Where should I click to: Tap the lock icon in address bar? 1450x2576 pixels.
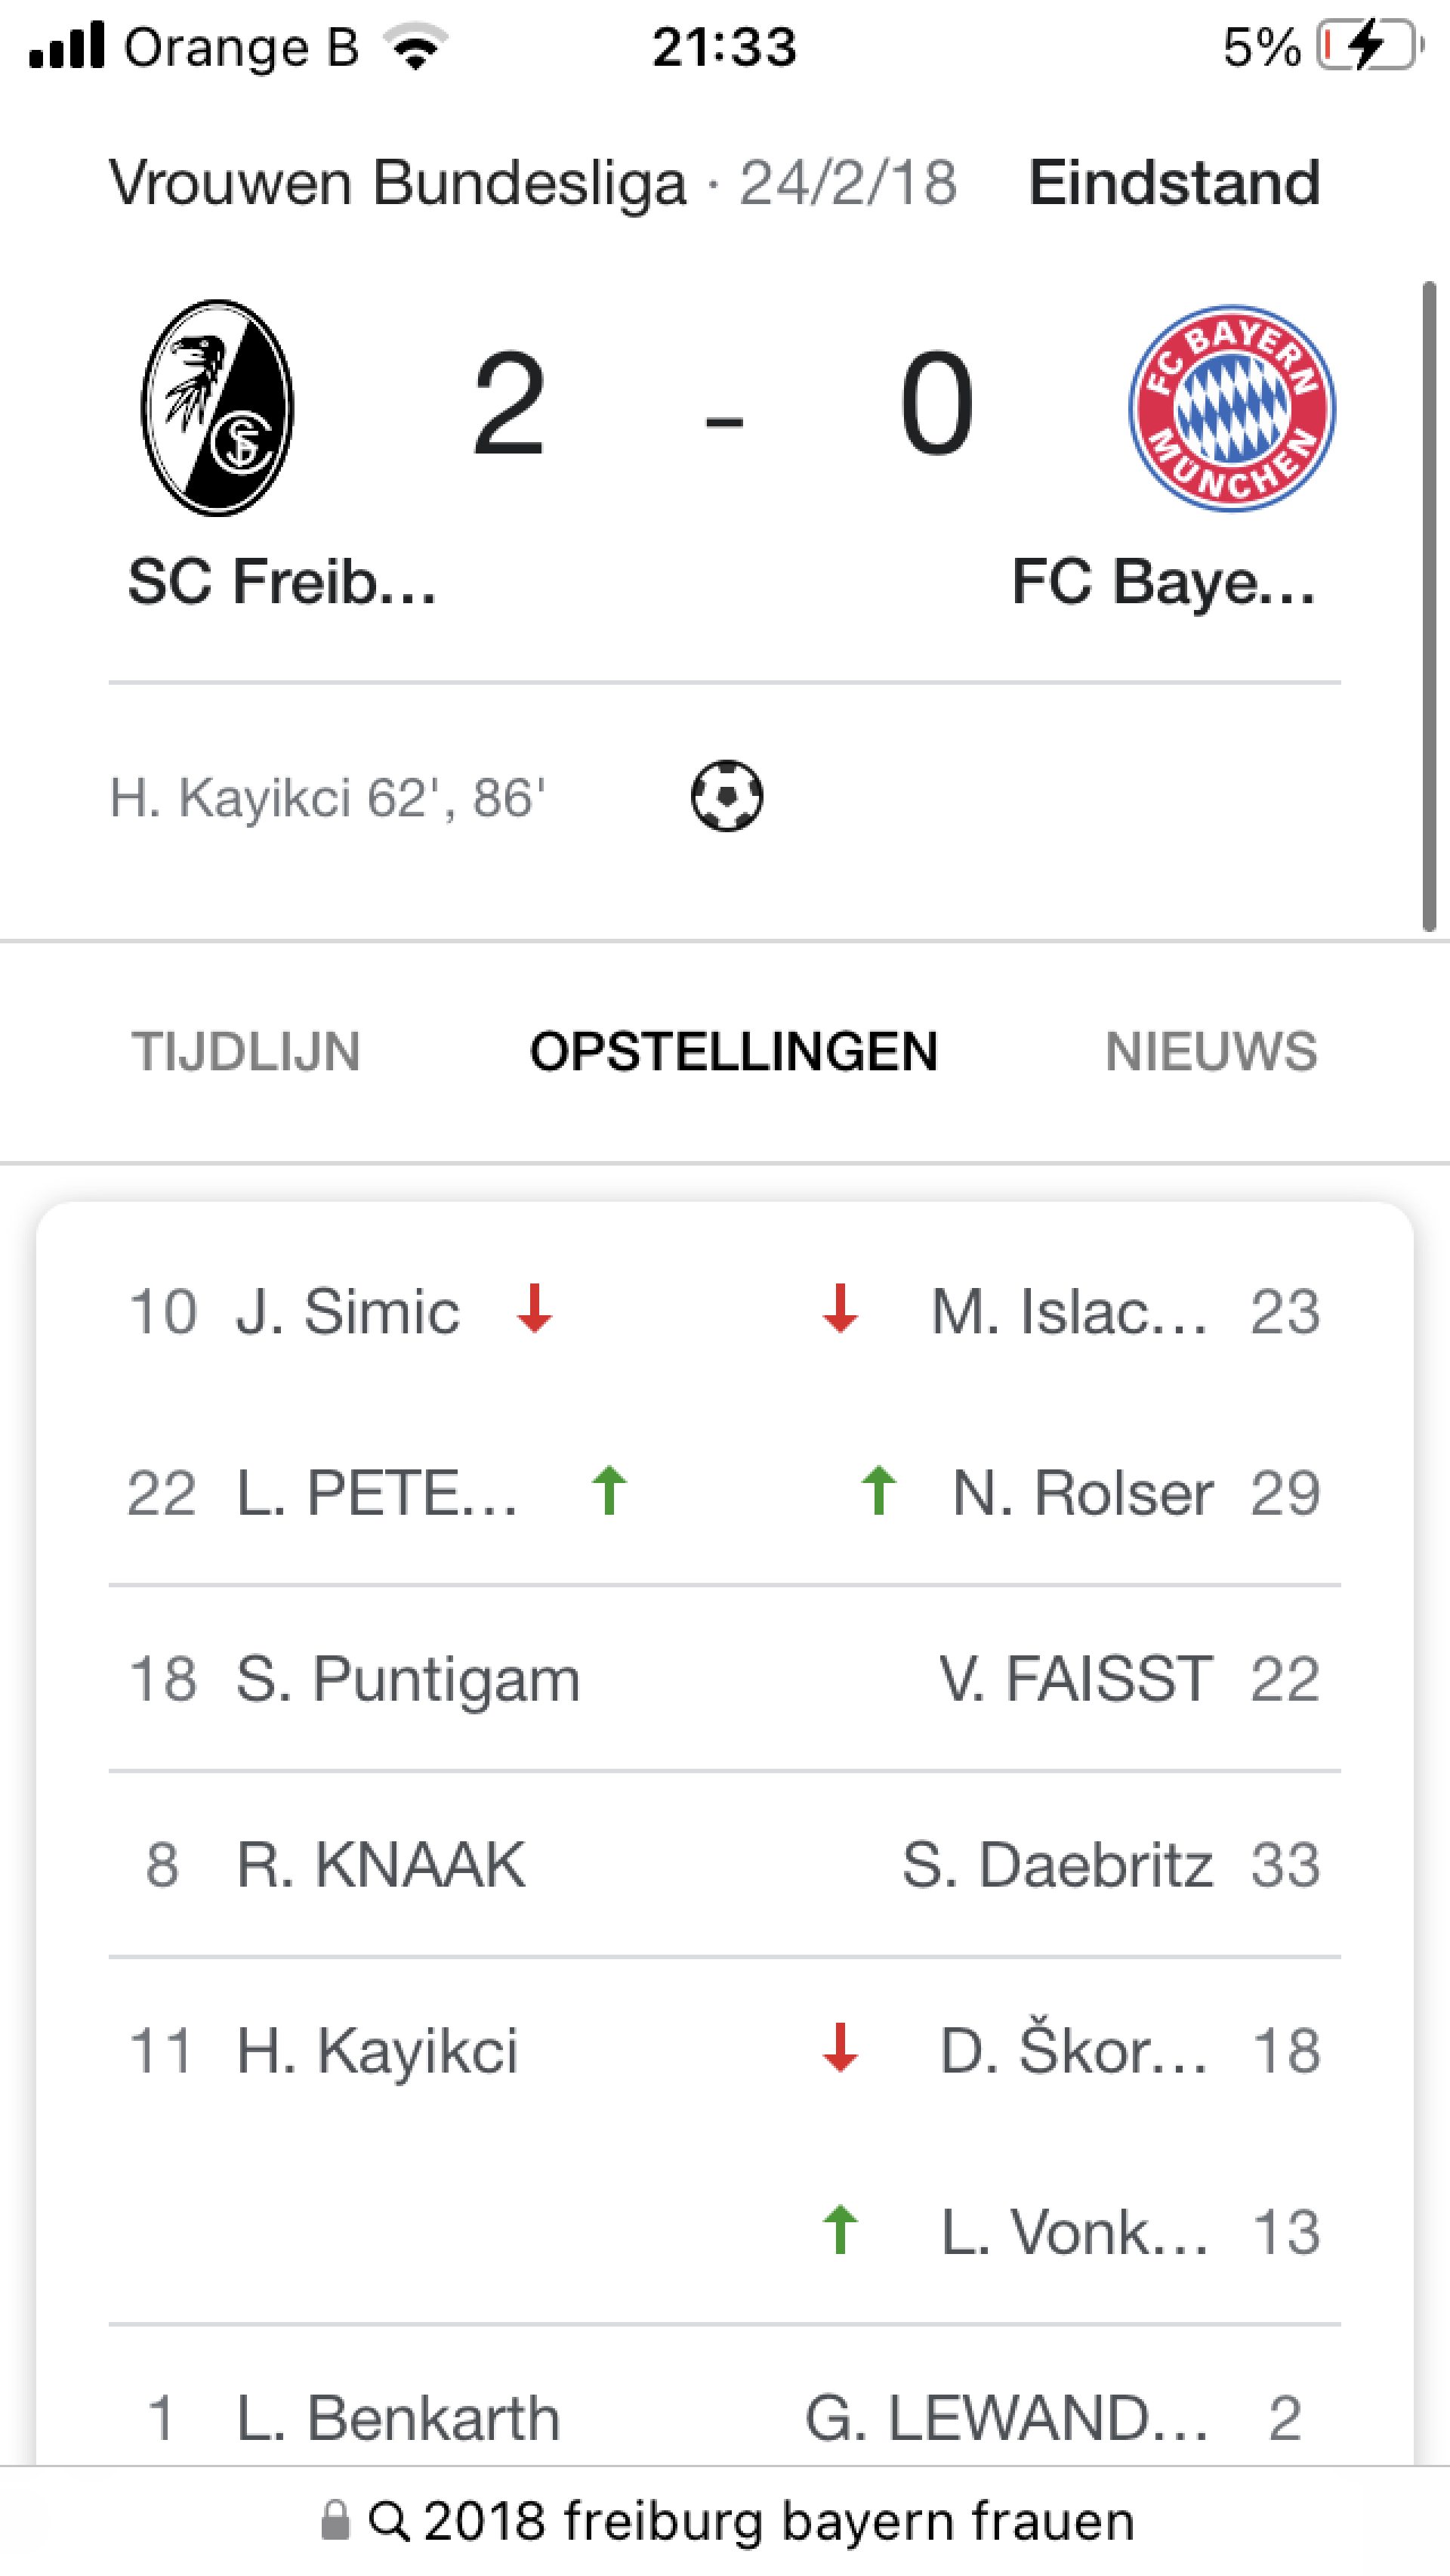tap(336, 2520)
